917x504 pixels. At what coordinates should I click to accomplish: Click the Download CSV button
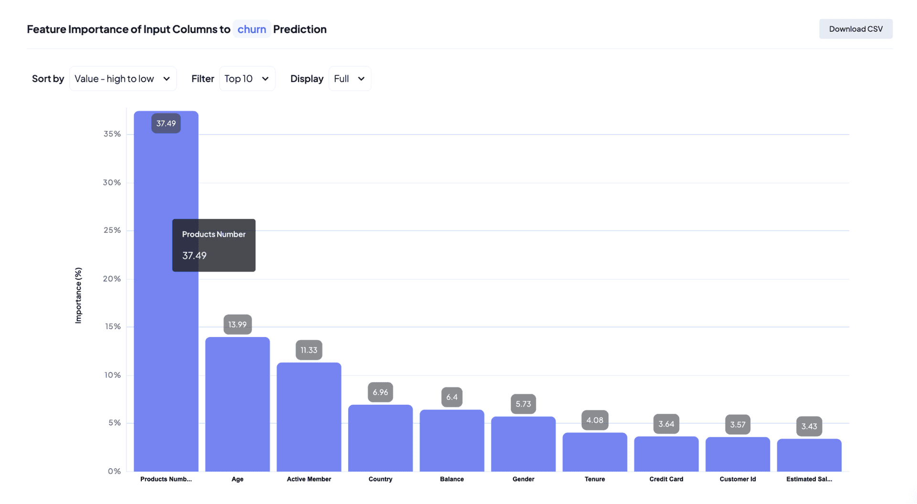[x=855, y=29]
